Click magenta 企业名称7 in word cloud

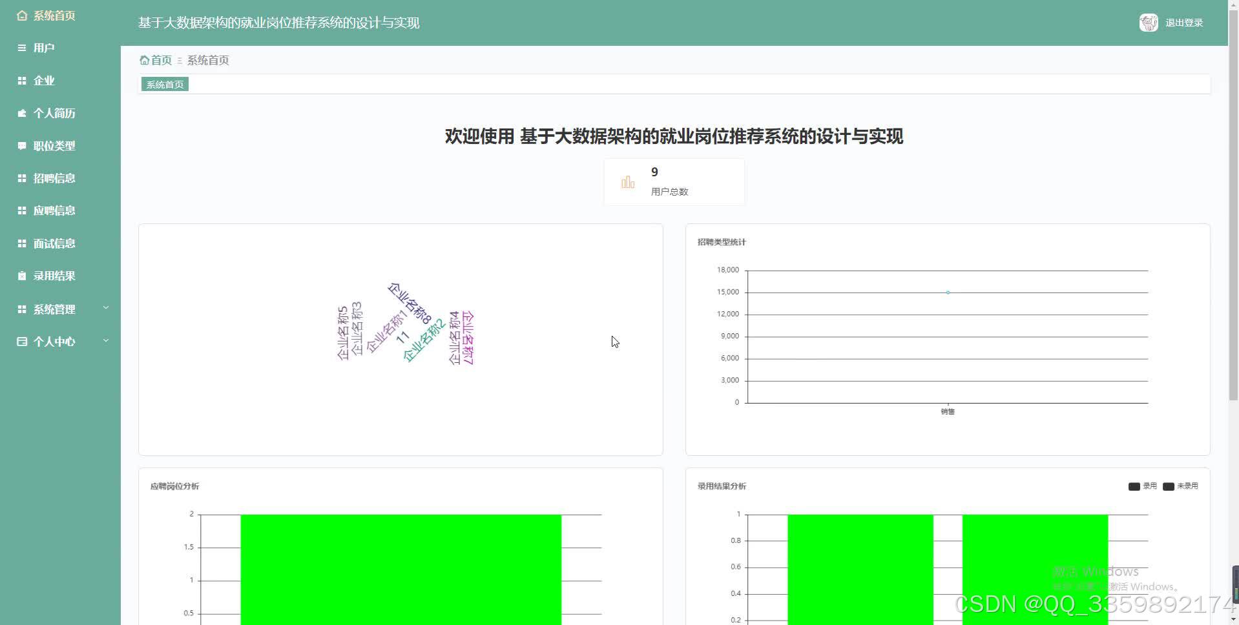[468, 338]
